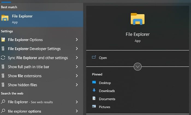Viewport: 191px width, 115px height.
Task: Click the sync icon beside Sync File Explorer
Action: pyautogui.click(x=3, y=58)
